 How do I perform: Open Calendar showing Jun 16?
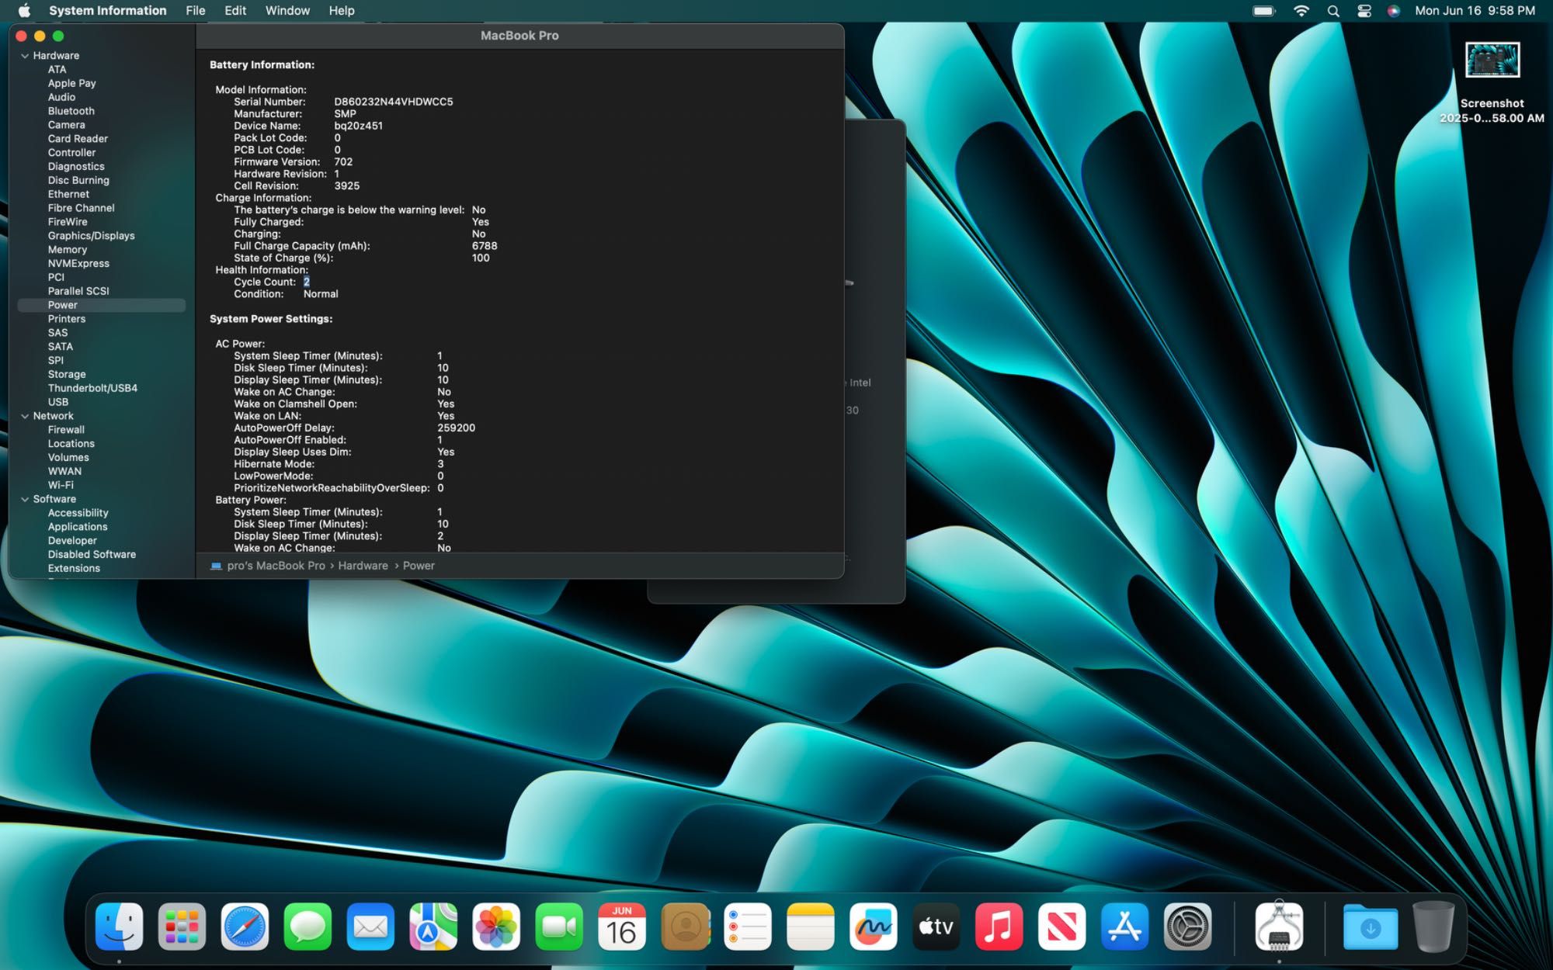622,927
